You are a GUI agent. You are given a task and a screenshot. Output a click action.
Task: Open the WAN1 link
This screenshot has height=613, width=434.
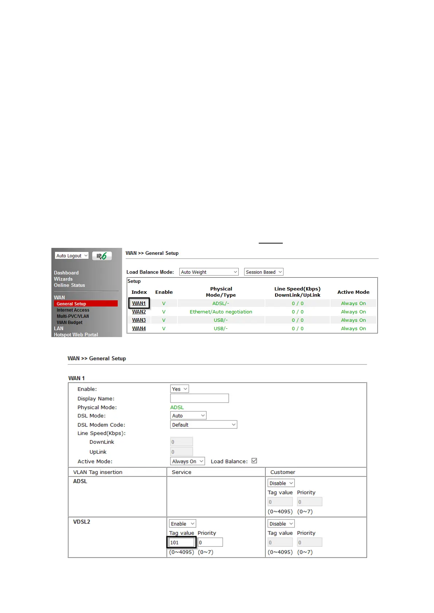139,303
